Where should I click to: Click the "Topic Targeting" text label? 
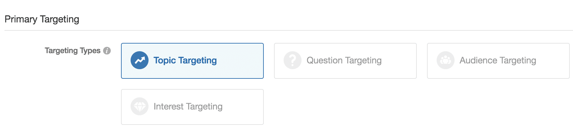click(x=185, y=61)
